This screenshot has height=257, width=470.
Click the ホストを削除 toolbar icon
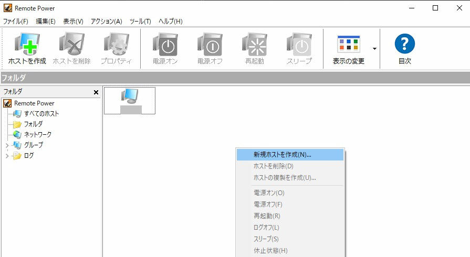pyautogui.click(x=71, y=49)
